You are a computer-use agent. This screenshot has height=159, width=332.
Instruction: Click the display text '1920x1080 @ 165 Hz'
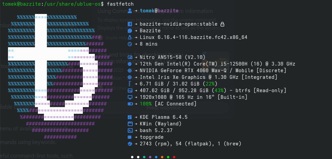[x=167, y=97]
